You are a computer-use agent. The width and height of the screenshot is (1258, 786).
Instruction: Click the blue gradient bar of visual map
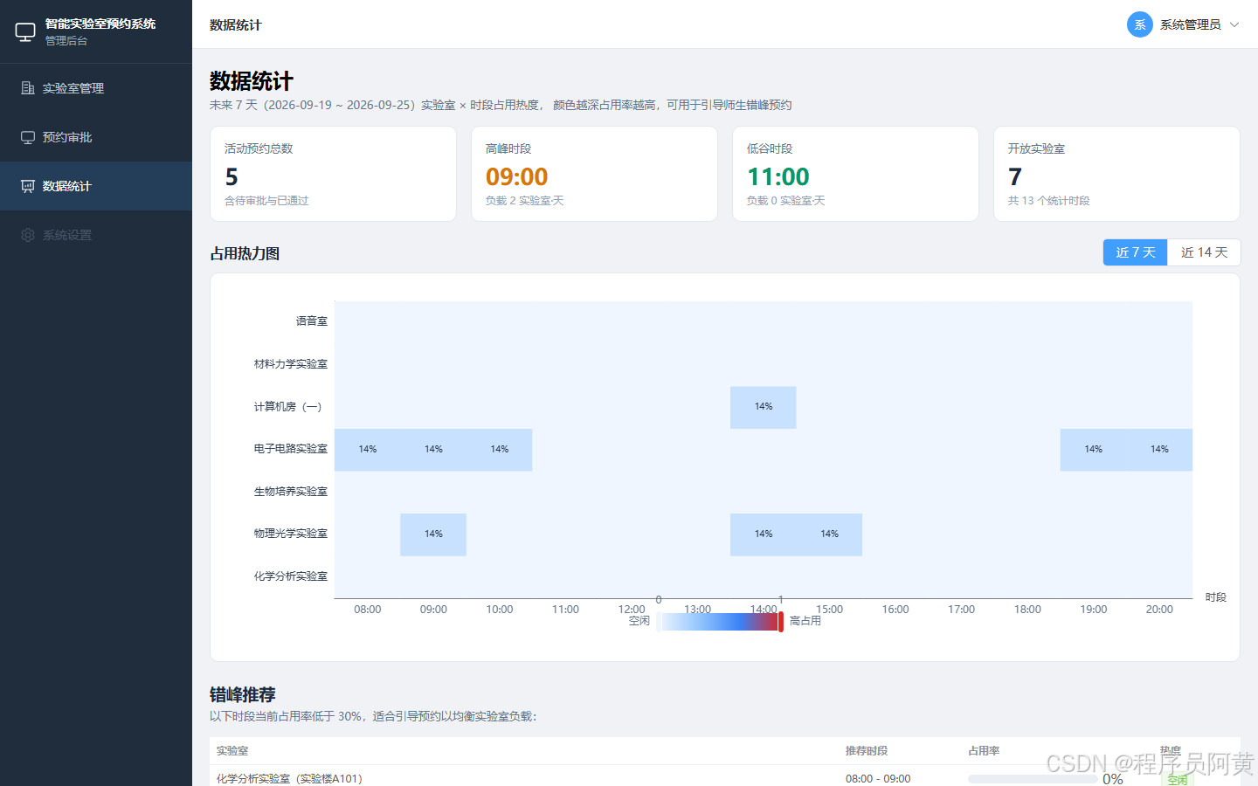point(720,622)
